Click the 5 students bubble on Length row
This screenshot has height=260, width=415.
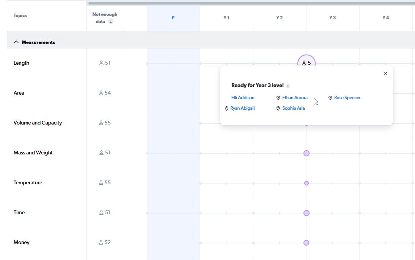(307, 63)
